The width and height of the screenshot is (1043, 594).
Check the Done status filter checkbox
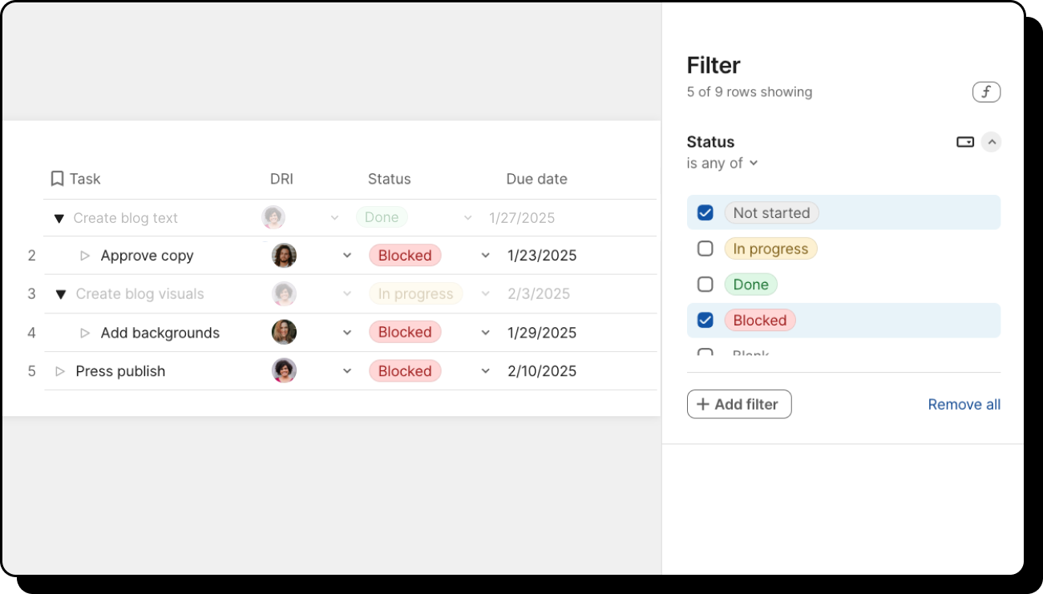pyautogui.click(x=705, y=284)
